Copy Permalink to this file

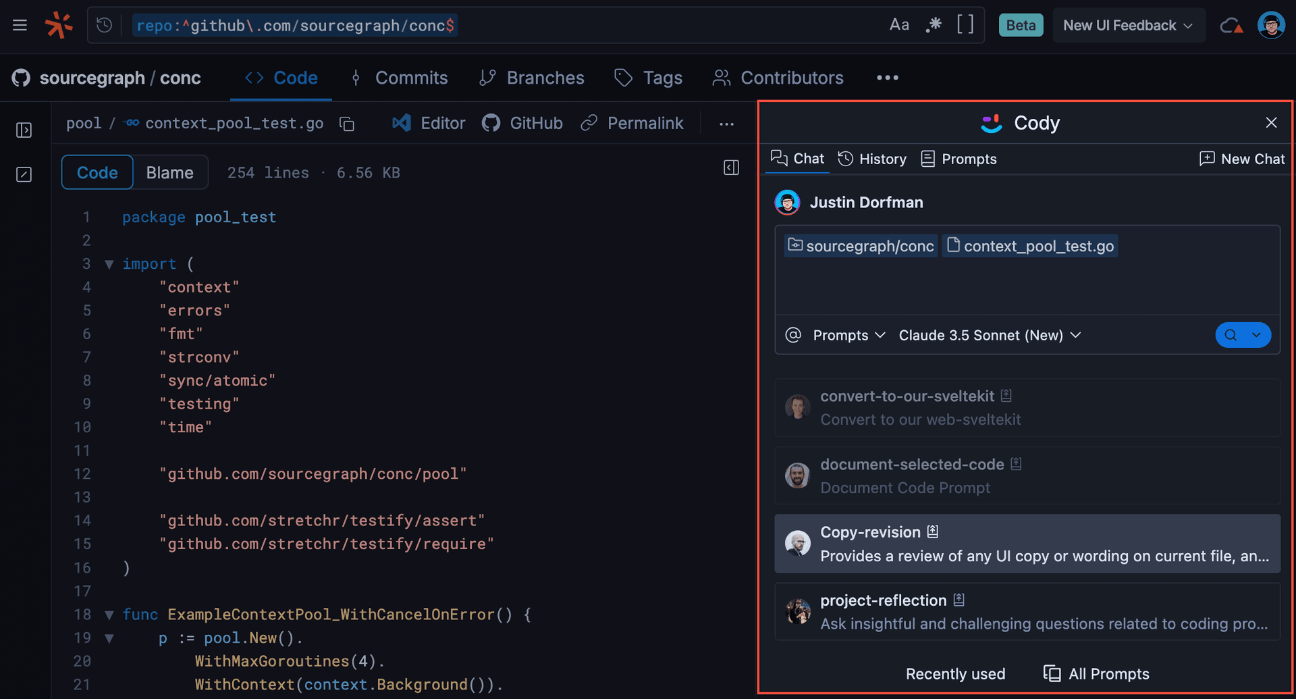pyautogui.click(x=632, y=123)
